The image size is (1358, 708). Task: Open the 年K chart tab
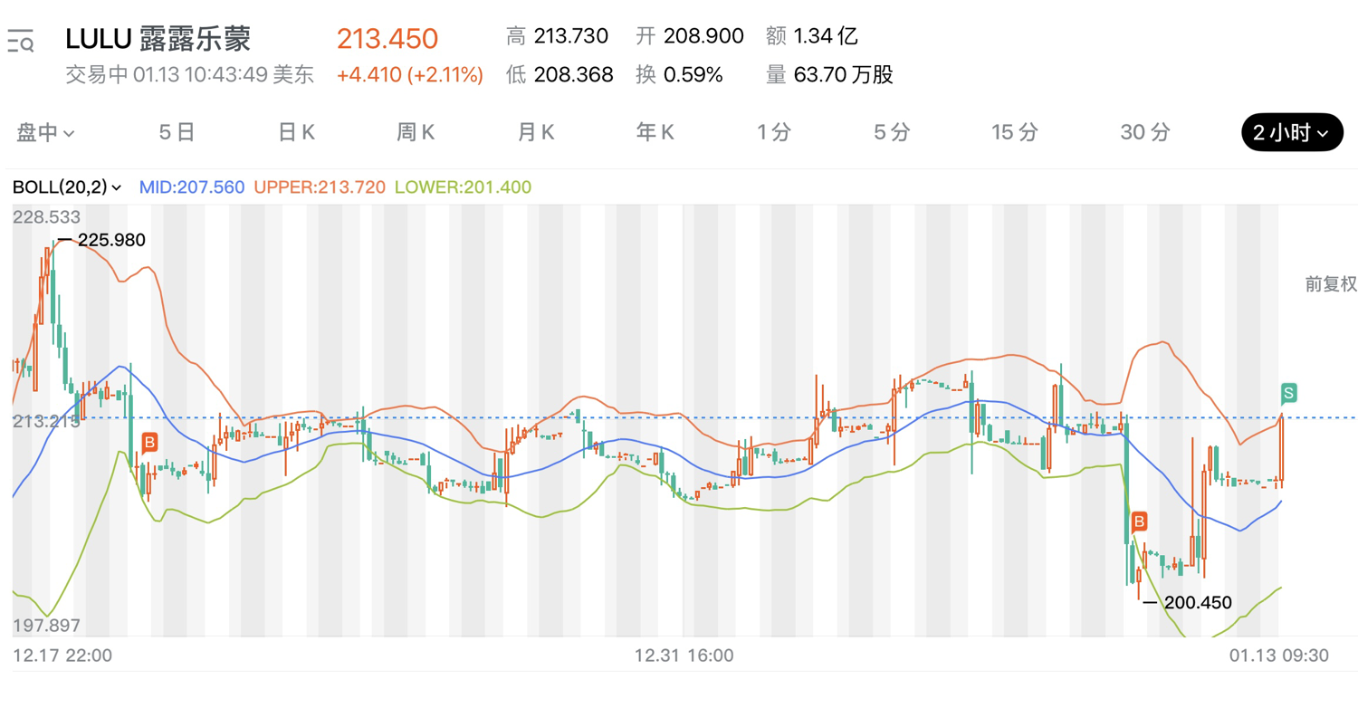coord(655,132)
